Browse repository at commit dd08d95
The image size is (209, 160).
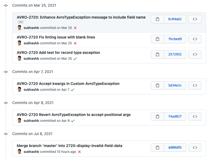tap(195, 148)
